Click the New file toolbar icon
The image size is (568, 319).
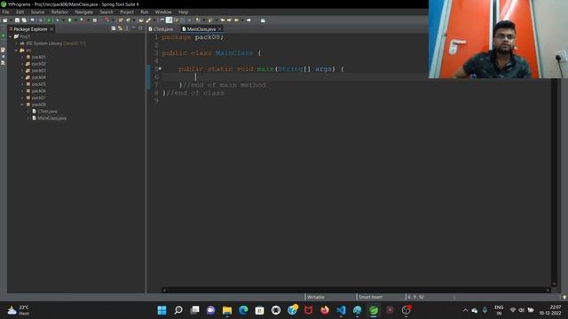point(4,20)
